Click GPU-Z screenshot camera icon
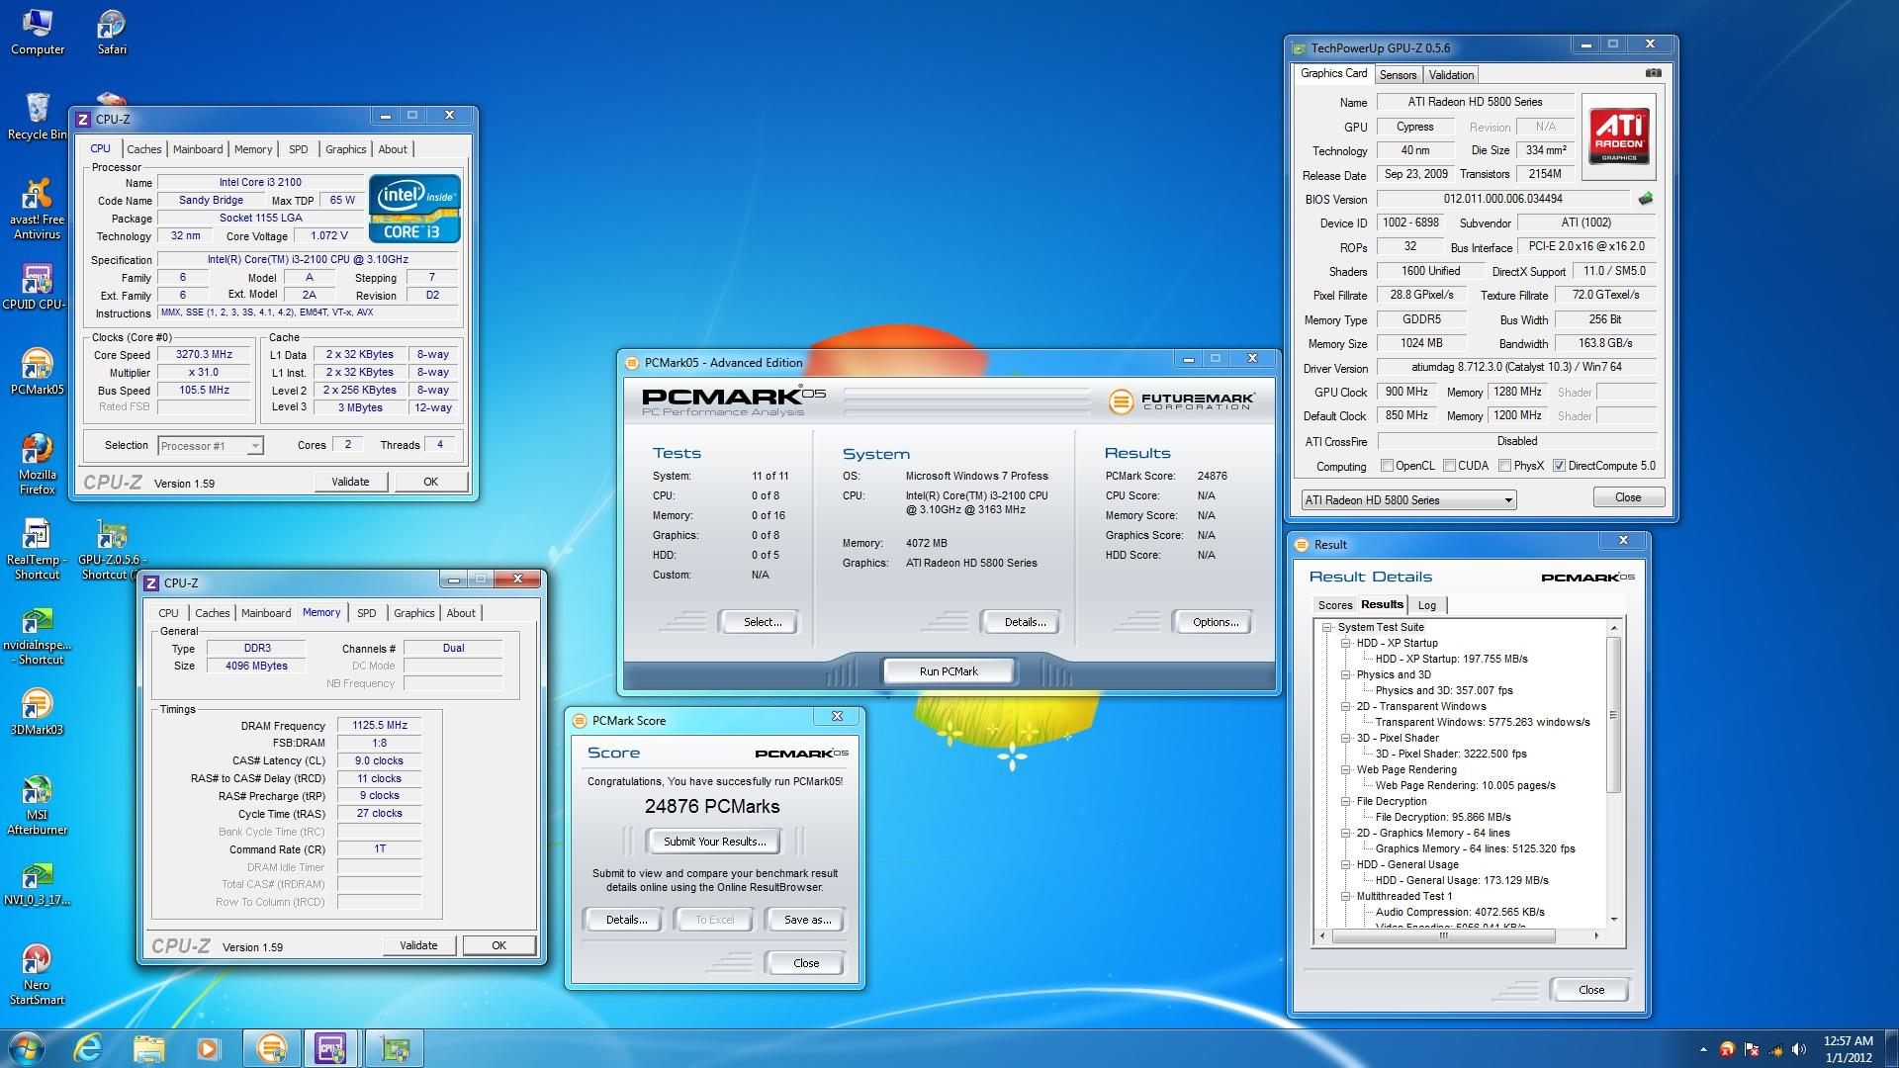This screenshot has height=1068, width=1899. (x=1653, y=73)
